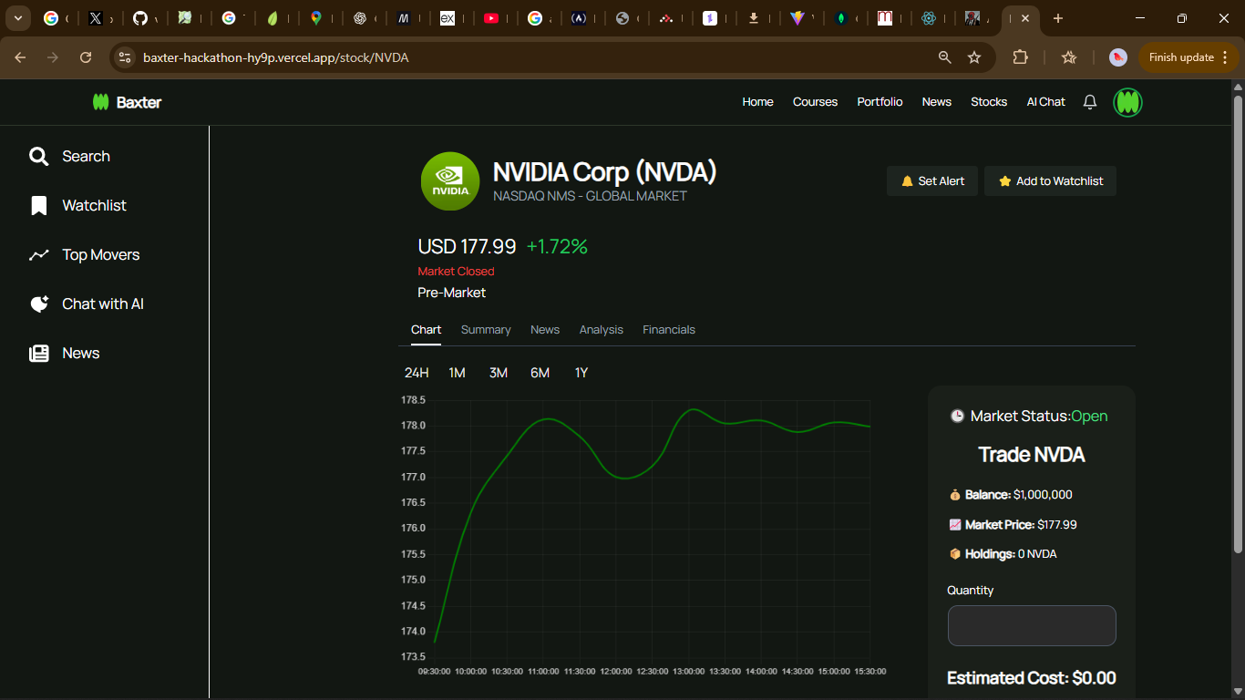Switch to the ChatGPT browser tab

[360, 18]
